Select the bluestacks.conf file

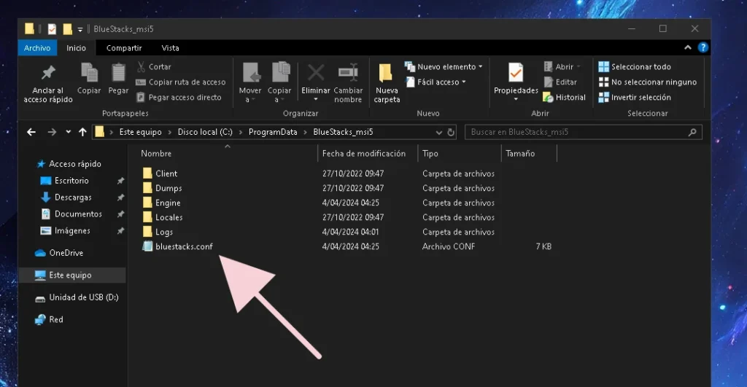[184, 246]
